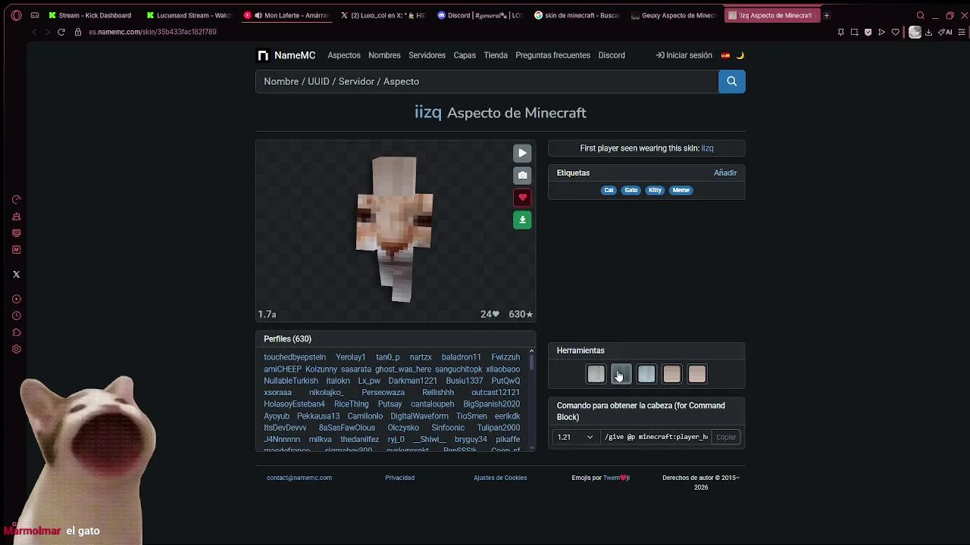Click the second Herramientas skin tool
This screenshot has width=970, height=545.
(x=621, y=374)
